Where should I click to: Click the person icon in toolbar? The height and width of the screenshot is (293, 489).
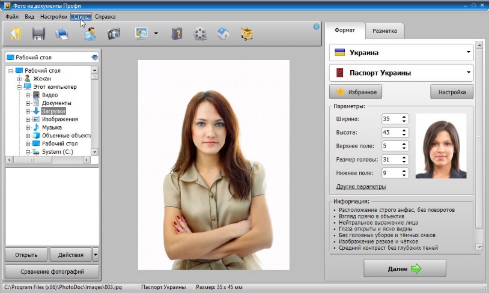(90, 34)
